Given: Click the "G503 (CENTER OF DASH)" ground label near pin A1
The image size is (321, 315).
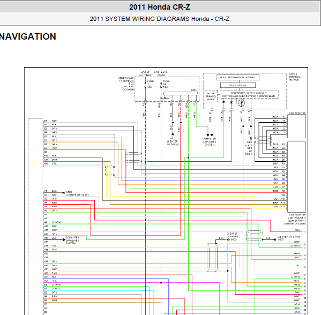Looking at the screenshot, I should click(x=77, y=193).
